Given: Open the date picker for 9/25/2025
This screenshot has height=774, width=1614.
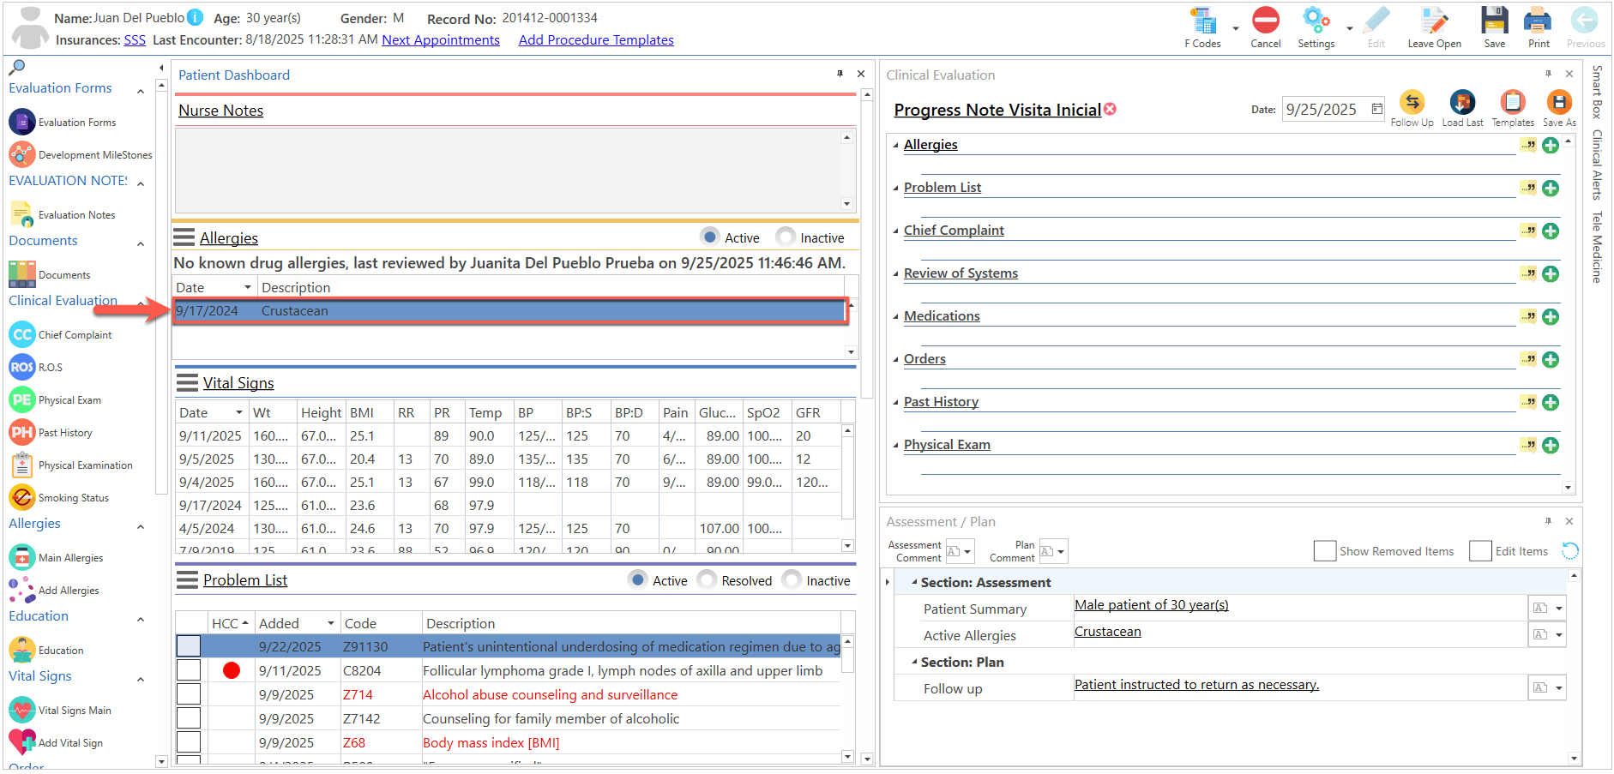Looking at the screenshot, I should point(1376,109).
